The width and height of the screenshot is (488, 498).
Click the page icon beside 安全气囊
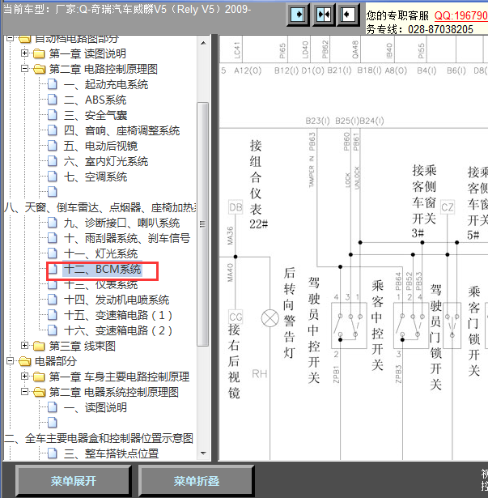(x=53, y=115)
